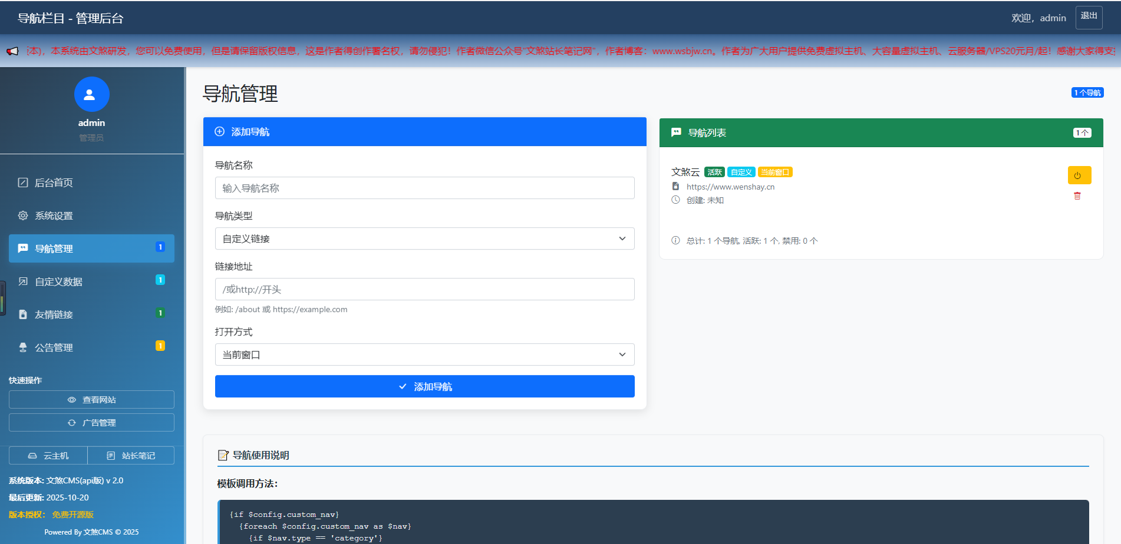The height and width of the screenshot is (544, 1121).
Task: Select 公告管理 in the sidebar
Action: pos(54,347)
